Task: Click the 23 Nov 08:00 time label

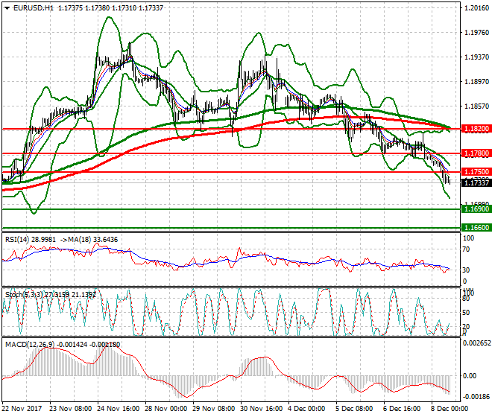Action: tap(71, 409)
